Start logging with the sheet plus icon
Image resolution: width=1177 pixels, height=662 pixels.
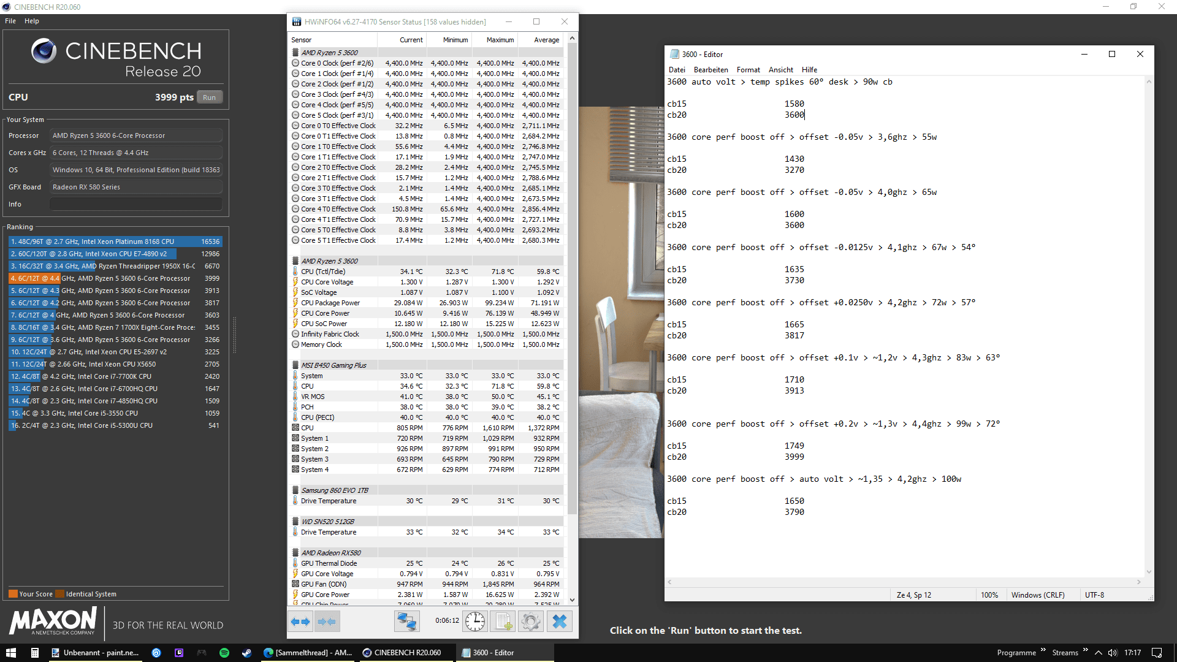(503, 622)
